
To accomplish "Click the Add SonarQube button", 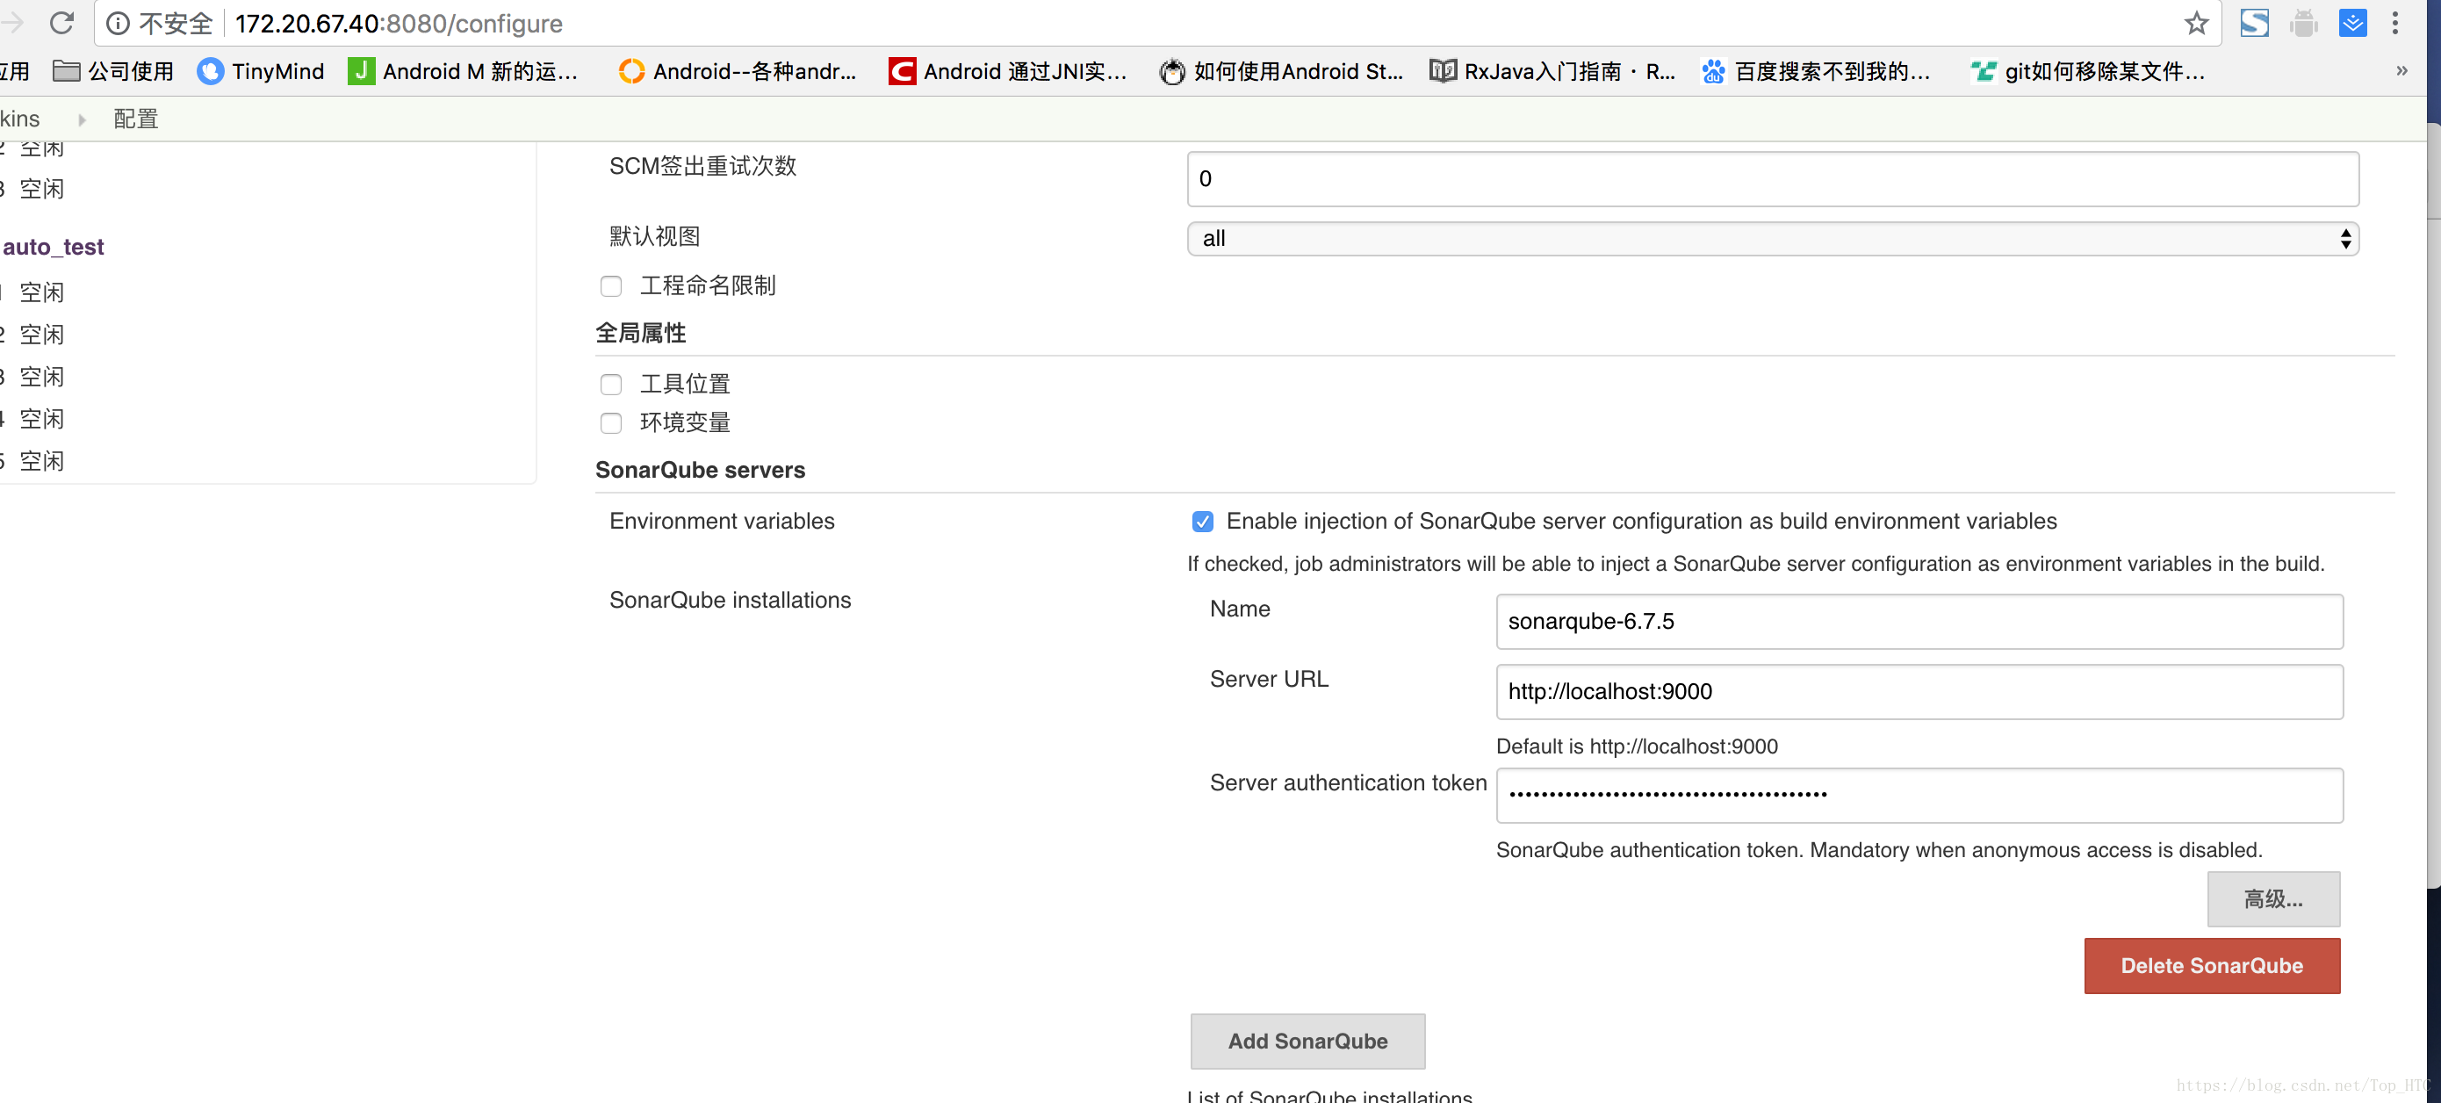I will point(1307,1042).
